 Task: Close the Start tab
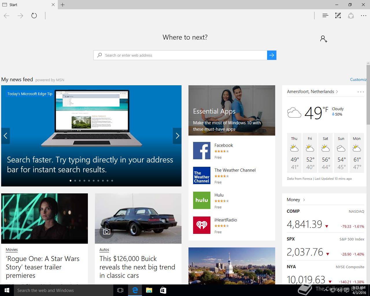pos(53,5)
